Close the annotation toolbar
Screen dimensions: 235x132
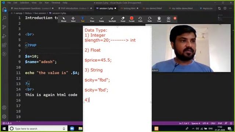coord(175,18)
